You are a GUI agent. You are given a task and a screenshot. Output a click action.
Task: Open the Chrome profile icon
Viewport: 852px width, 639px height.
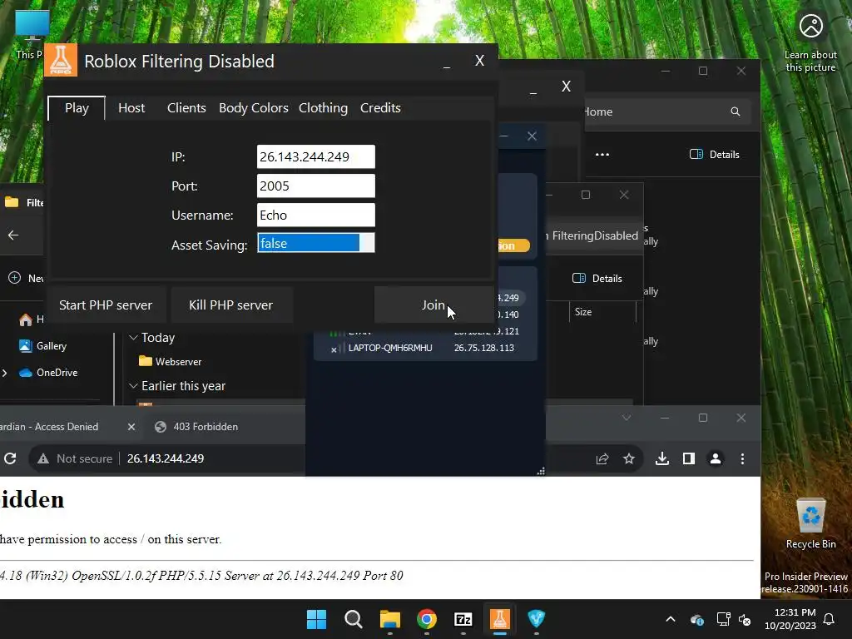point(716,459)
